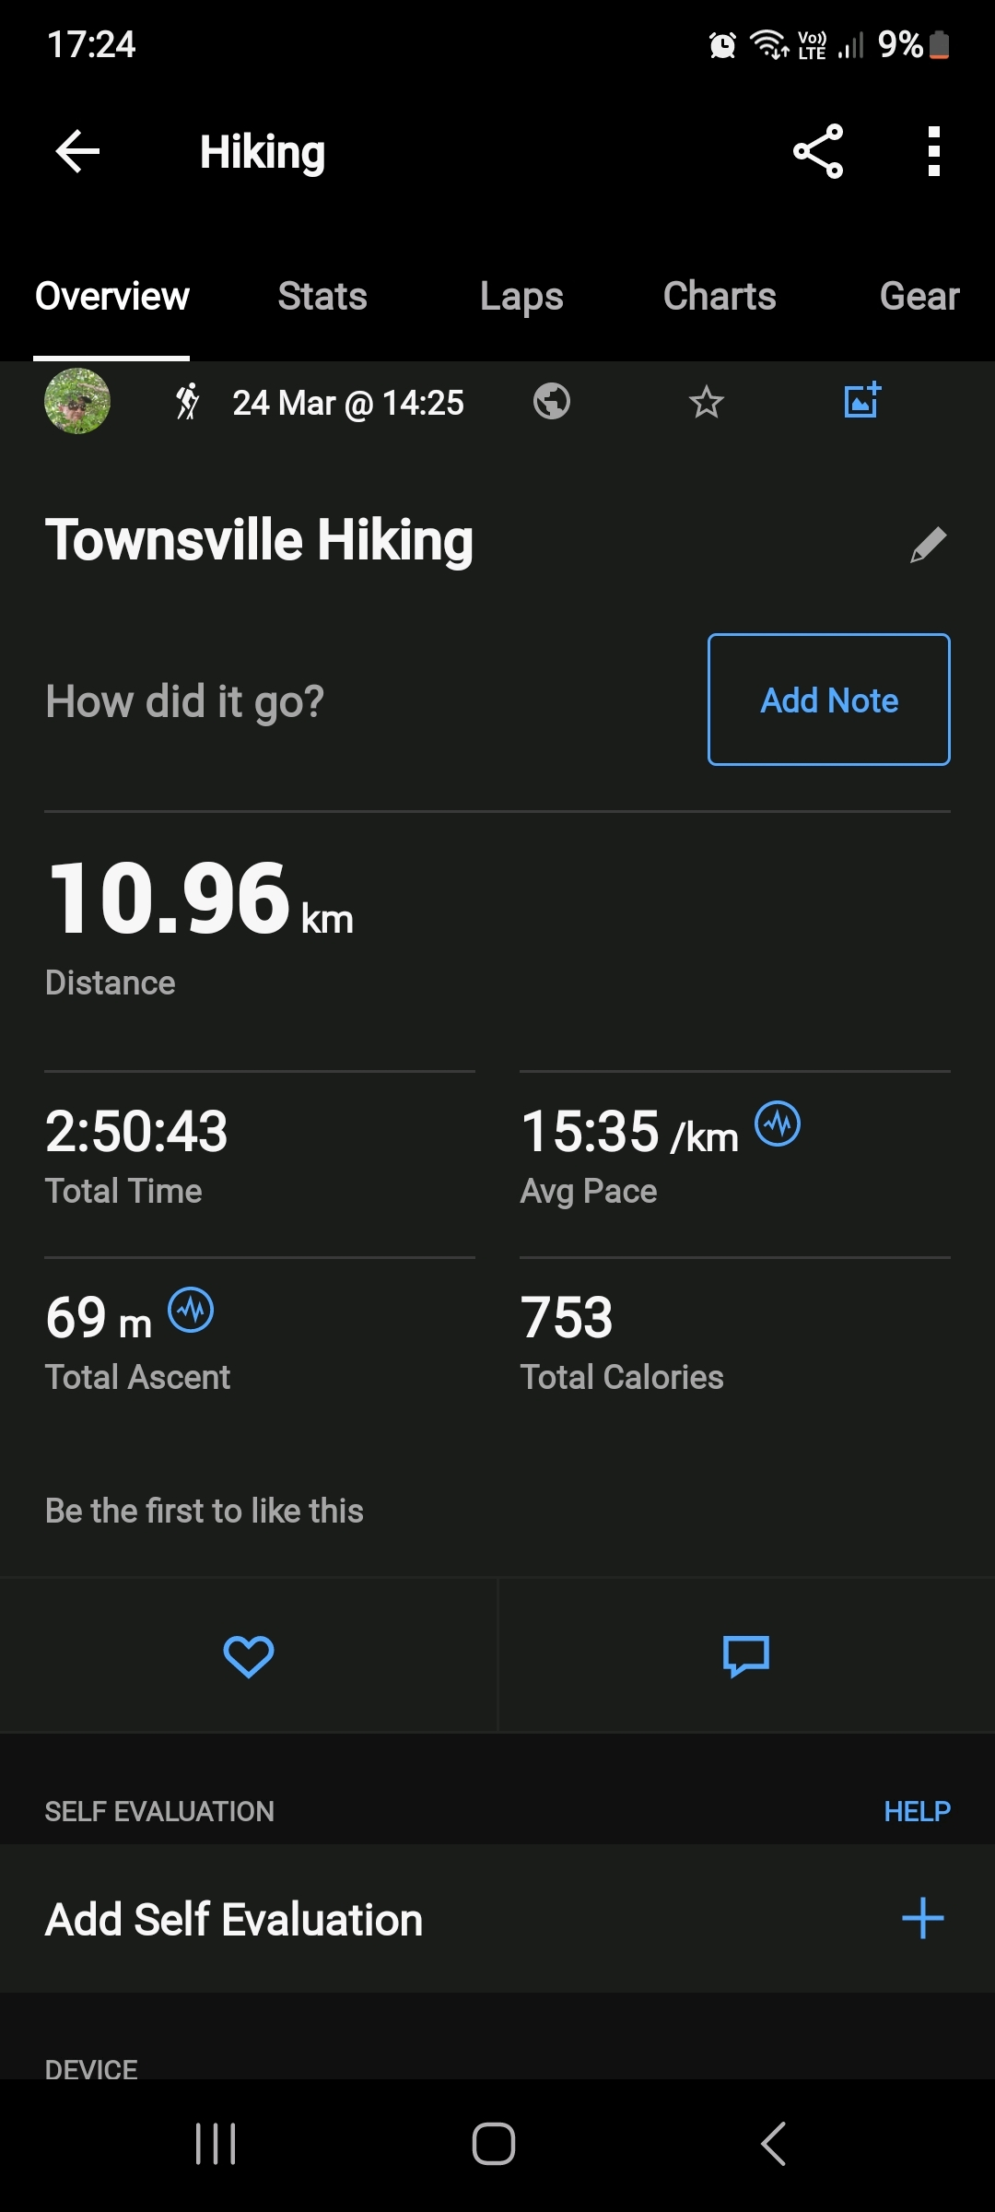Edit activity name with pencil icon
Image resolution: width=995 pixels, height=2212 pixels.
click(928, 545)
